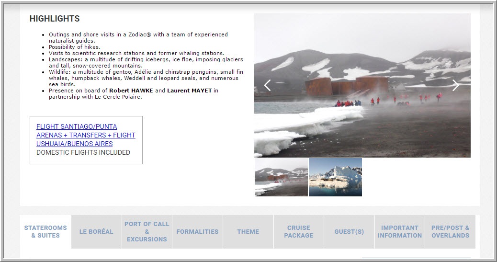
Task: Click the large slideshow photo of the beach
Action: pos(362,85)
